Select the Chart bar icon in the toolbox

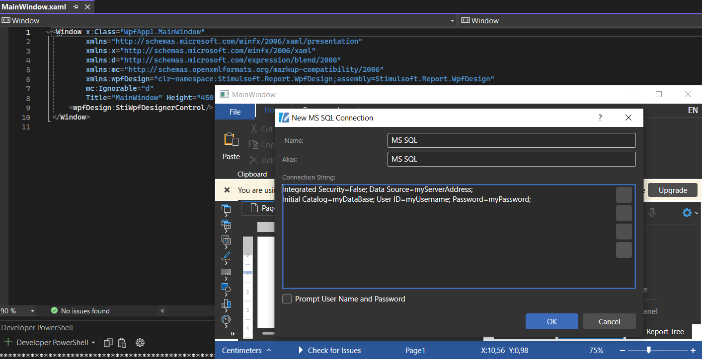click(226, 303)
